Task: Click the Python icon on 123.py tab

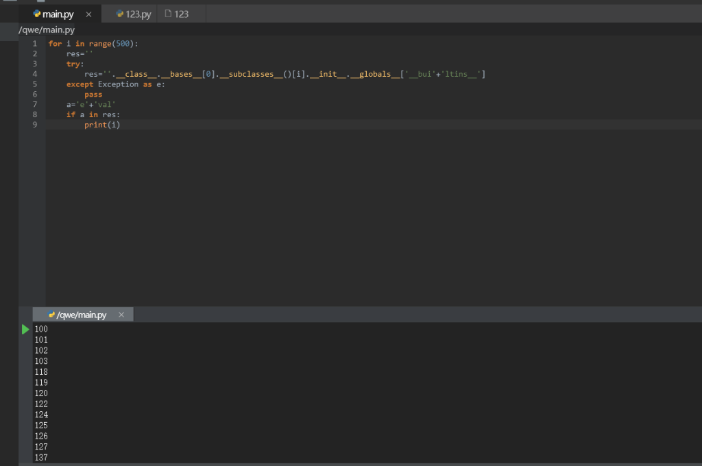Action: (120, 14)
